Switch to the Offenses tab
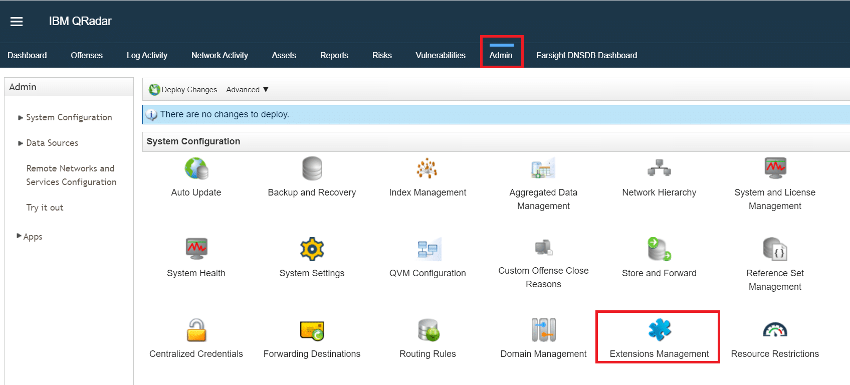This screenshot has width=850, height=385. click(x=87, y=55)
